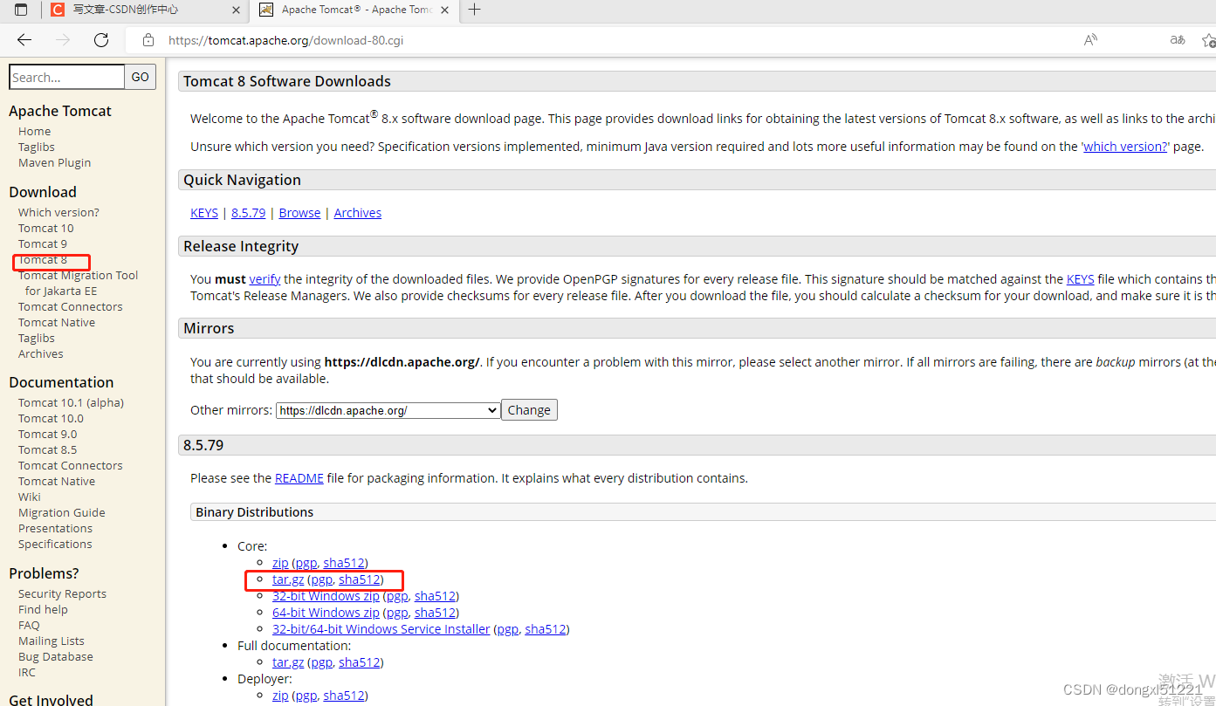Open the tab actions menu icon
Image resolution: width=1216 pixels, height=706 pixels.
(21, 10)
